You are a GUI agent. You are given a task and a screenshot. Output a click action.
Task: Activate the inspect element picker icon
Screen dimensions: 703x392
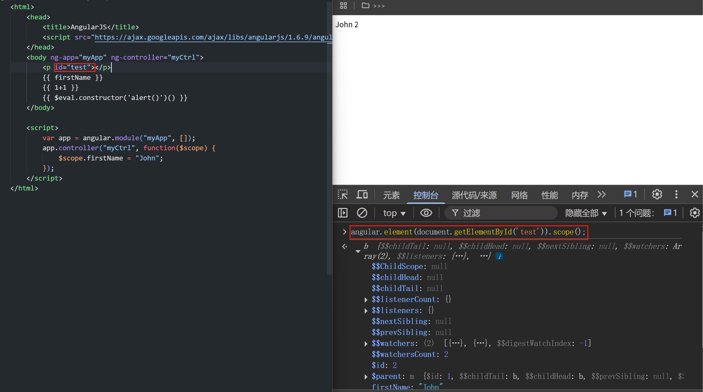click(342, 194)
